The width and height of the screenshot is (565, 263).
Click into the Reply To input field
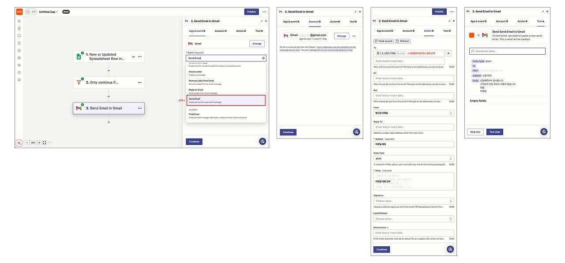click(414, 127)
